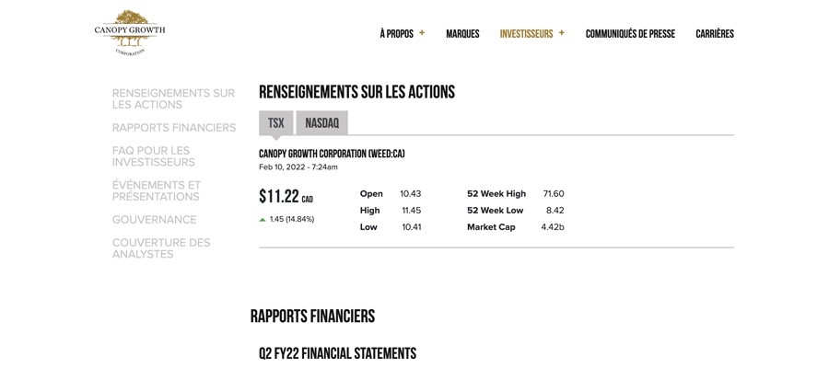
Task: Click the High value 11.45
Action: [412, 210]
